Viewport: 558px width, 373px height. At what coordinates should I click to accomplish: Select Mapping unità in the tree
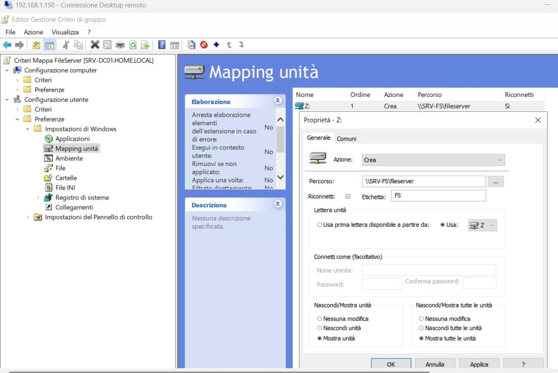coord(77,148)
